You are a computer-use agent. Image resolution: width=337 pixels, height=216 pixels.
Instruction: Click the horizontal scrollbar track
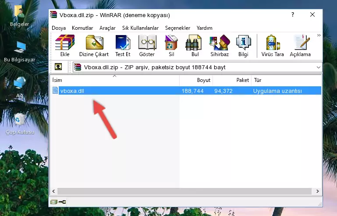184,191
